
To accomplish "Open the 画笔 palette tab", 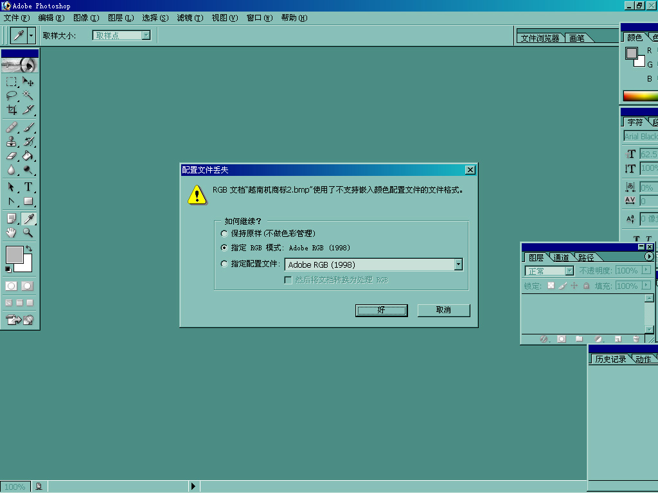I will tap(577, 38).
